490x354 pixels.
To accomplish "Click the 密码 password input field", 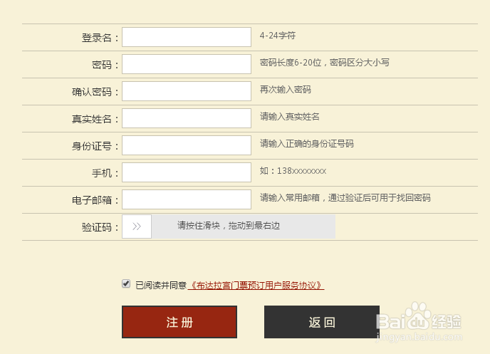I will pos(187,64).
